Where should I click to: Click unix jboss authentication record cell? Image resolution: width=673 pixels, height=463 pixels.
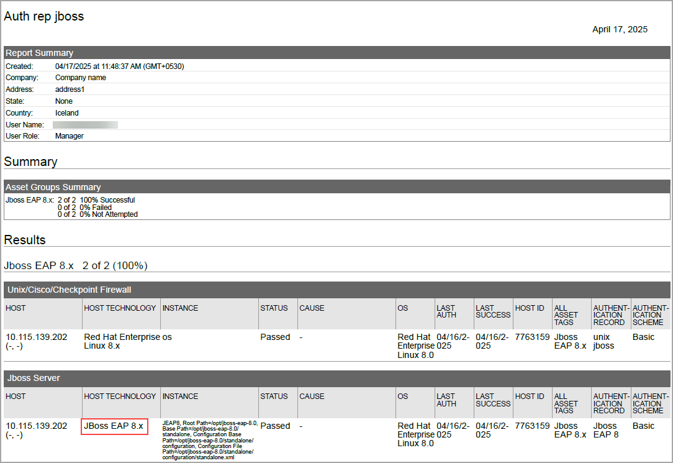pos(603,341)
